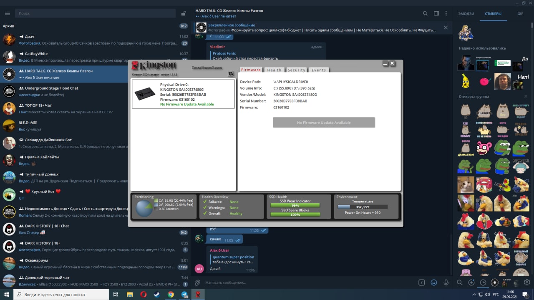Click Windows taskbar search box
Image resolution: width=534 pixels, height=300 pixels.
61,294
